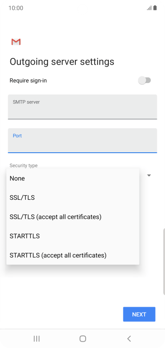Tap the Security type label
165x348 pixels.
click(24, 165)
